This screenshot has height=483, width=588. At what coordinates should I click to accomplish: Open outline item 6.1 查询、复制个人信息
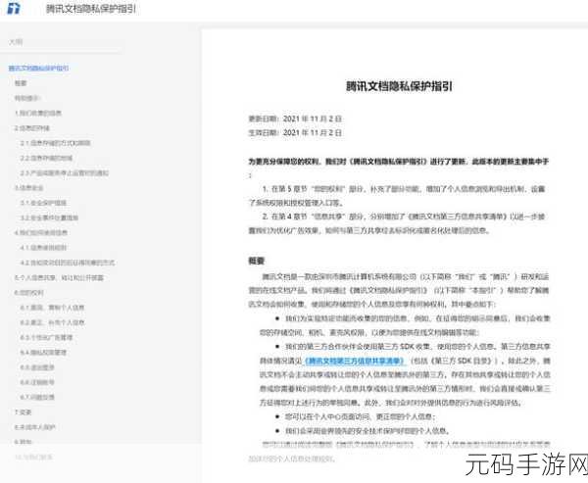(52, 308)
